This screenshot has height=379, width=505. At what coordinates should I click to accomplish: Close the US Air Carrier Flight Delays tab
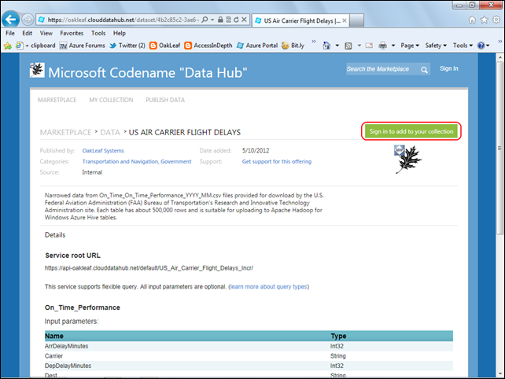click(x=345, y=20)
